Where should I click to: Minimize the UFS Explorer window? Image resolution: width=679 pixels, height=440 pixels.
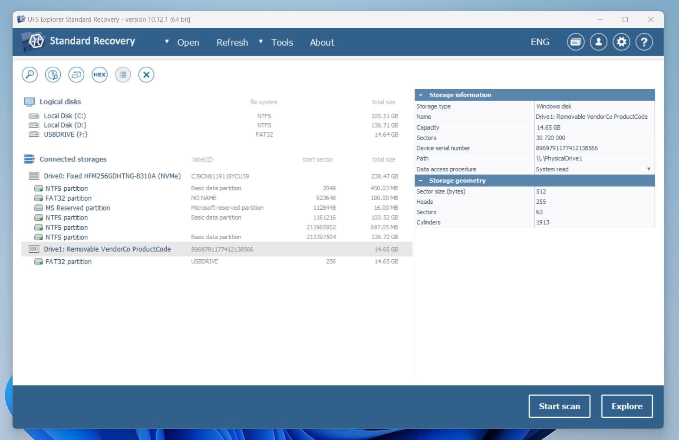(x=600, y=20)
